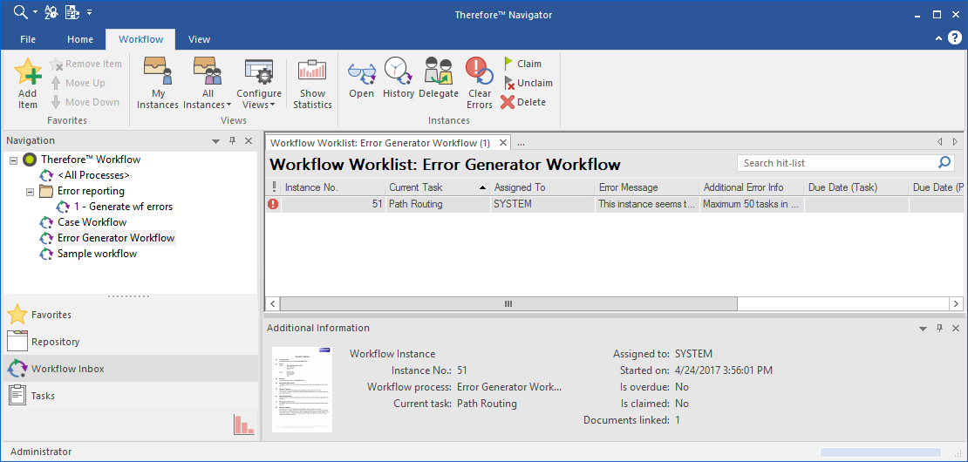Open the File tab
The height and width of the screenshot is (462, 968).
coord(28,39)
